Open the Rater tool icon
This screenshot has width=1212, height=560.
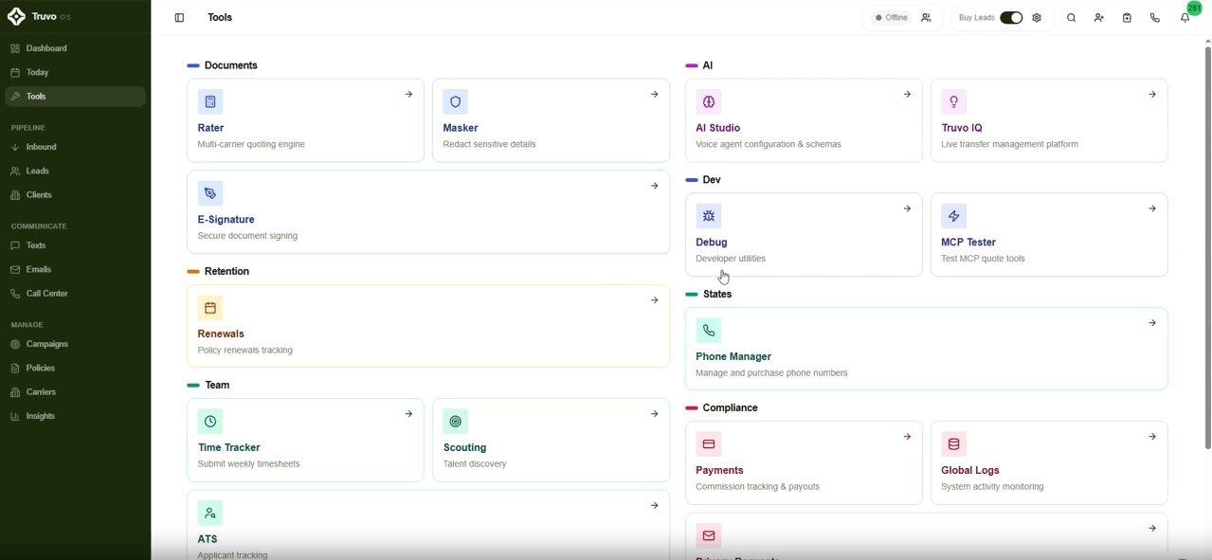click(x=210, y=101)
